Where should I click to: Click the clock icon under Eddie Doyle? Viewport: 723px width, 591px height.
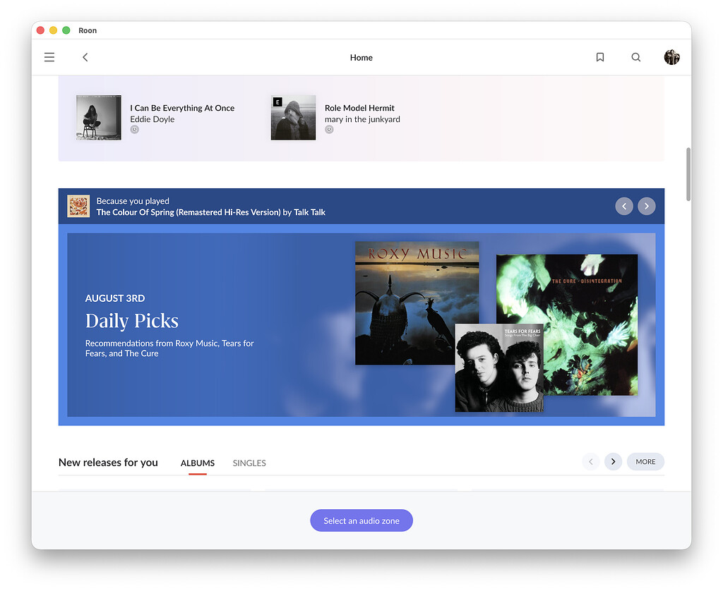coord(135,130)
